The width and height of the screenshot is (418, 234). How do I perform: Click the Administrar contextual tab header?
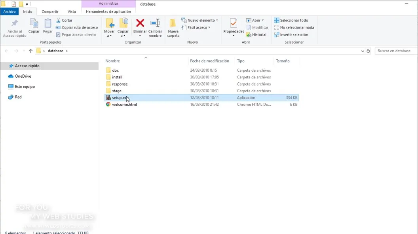click(108, 4)
